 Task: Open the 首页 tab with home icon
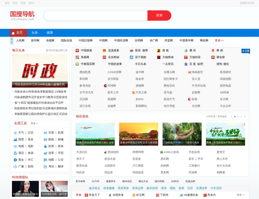click(18, 33)
